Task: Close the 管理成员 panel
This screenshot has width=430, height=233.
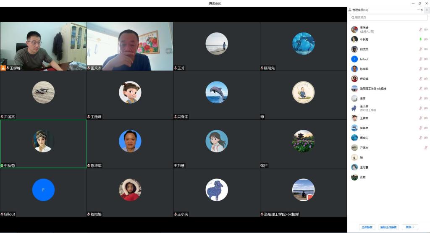Action: (x=422, y=10)
